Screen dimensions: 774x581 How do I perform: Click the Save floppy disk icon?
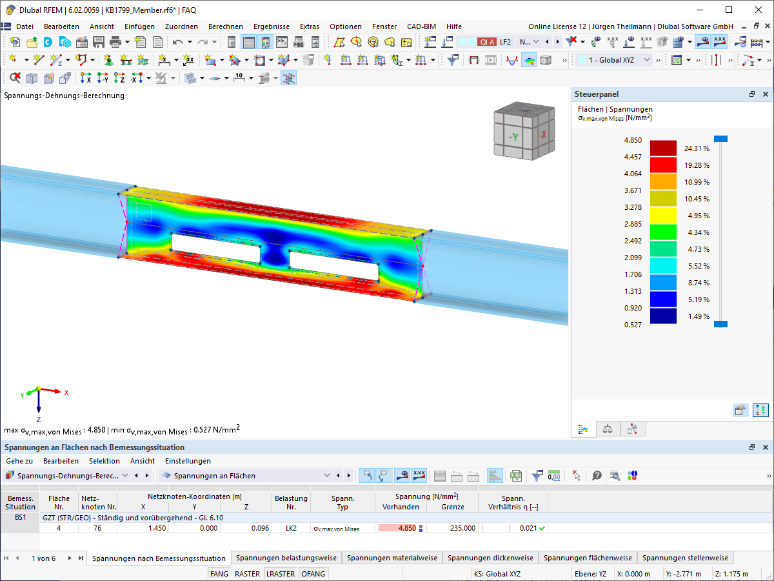click(x=99, y=42)
